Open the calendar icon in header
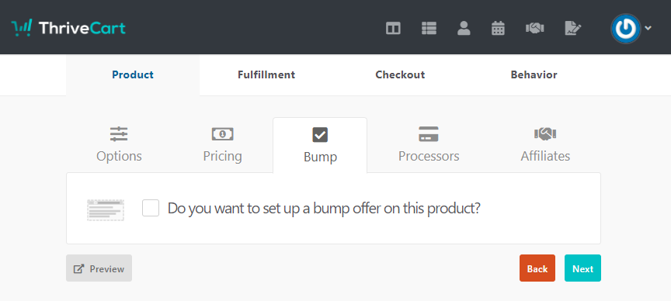Screen dimensions: 671x301 498,28
